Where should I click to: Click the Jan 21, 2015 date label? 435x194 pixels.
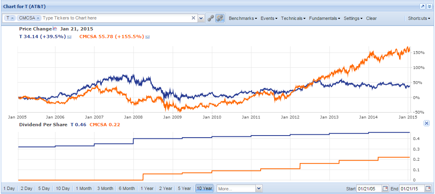tap(77, 29)
